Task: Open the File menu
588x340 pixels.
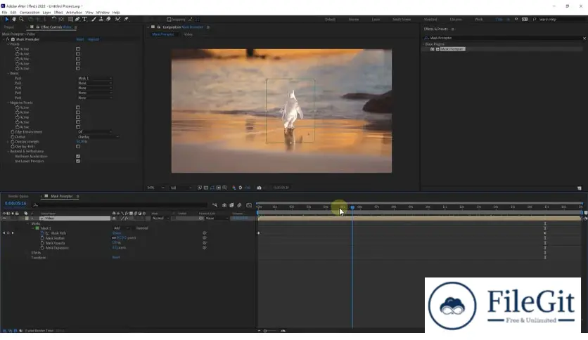Action: tap(4, 13)
